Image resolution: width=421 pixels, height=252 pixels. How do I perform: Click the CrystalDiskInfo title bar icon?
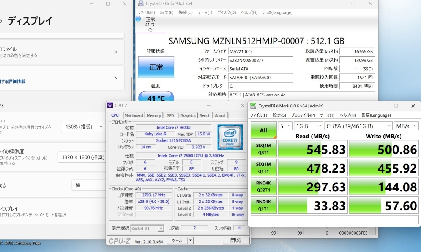(140, 3)
